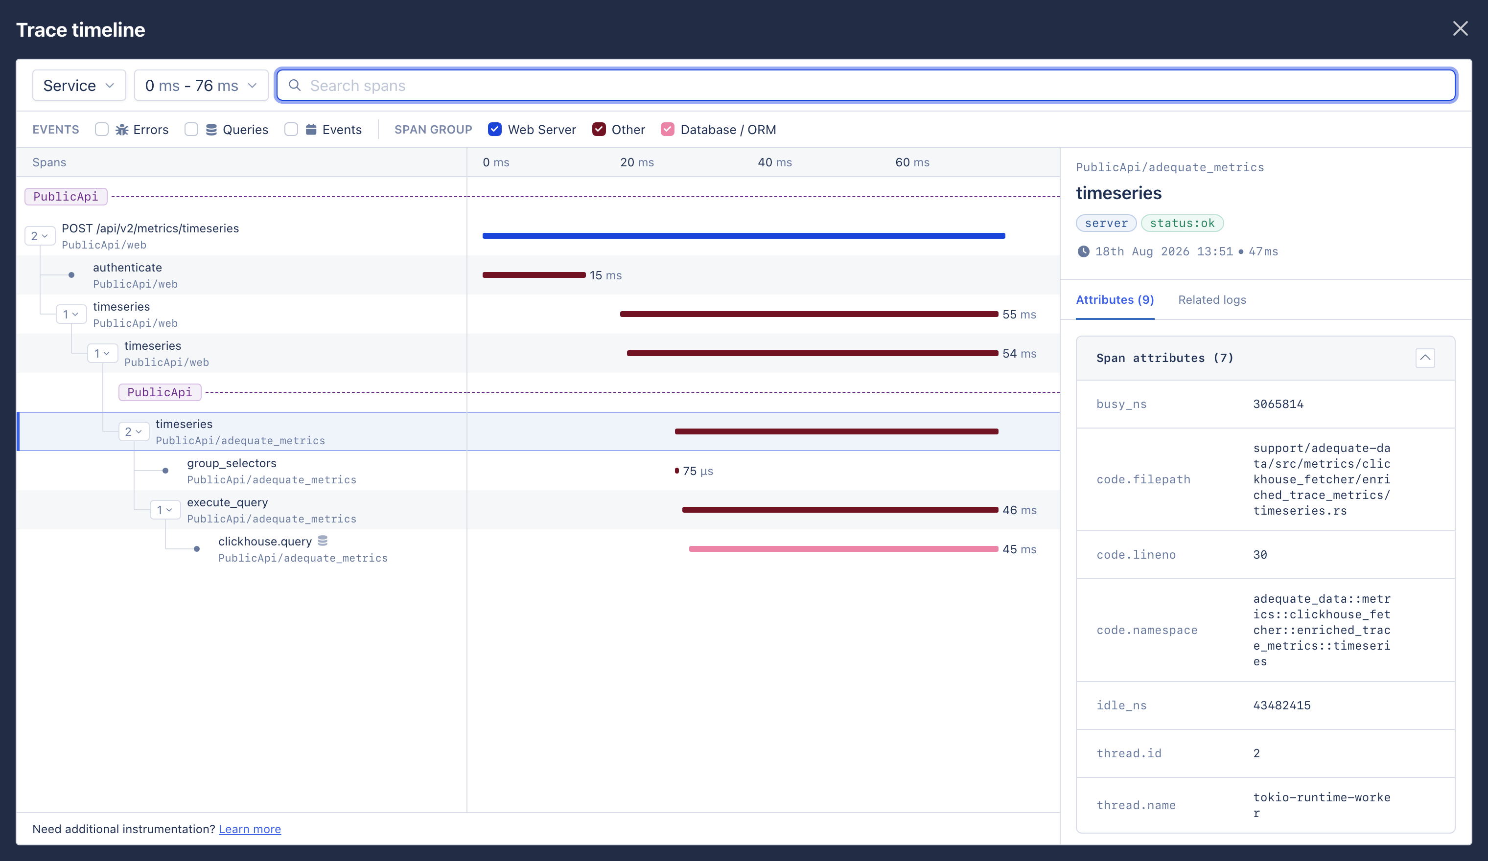This screenshot has height=861, width=1488.
Task: Select the group_selectors span row
Action: pos(537,471)
